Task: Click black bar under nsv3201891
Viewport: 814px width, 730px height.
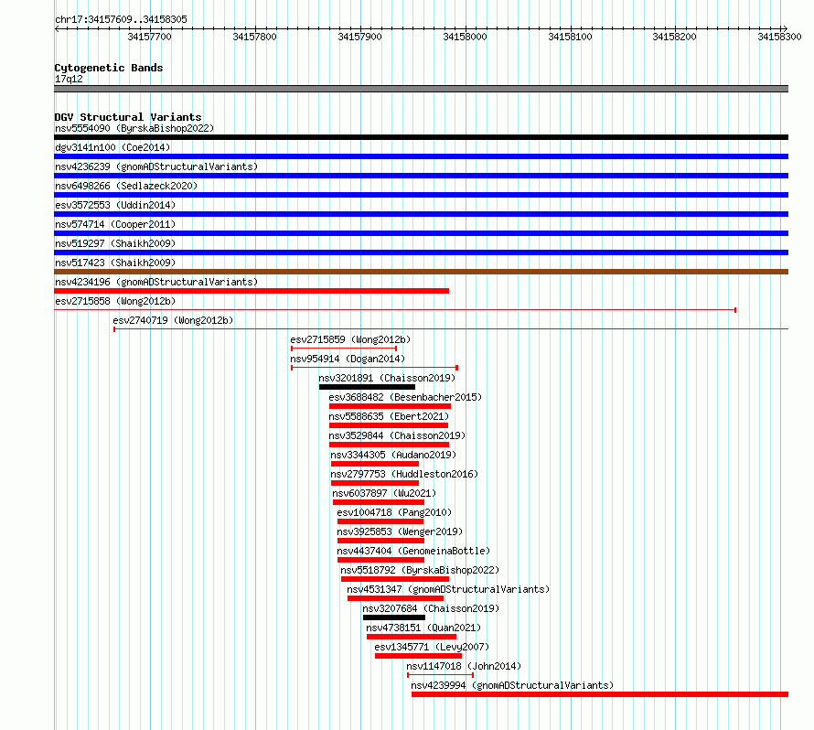Action: point(367,387)
